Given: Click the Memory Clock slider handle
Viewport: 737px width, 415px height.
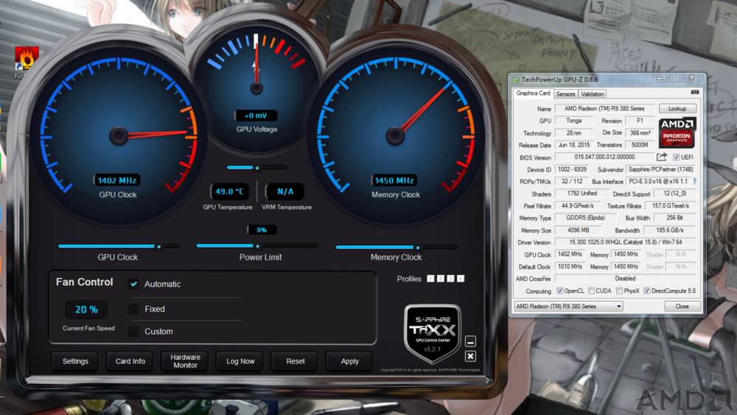Looking at the screenshot, I should (x=417, y=247).
